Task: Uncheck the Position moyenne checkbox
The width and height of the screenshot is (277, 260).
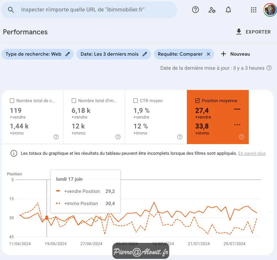Action: (x=197, y=101)
